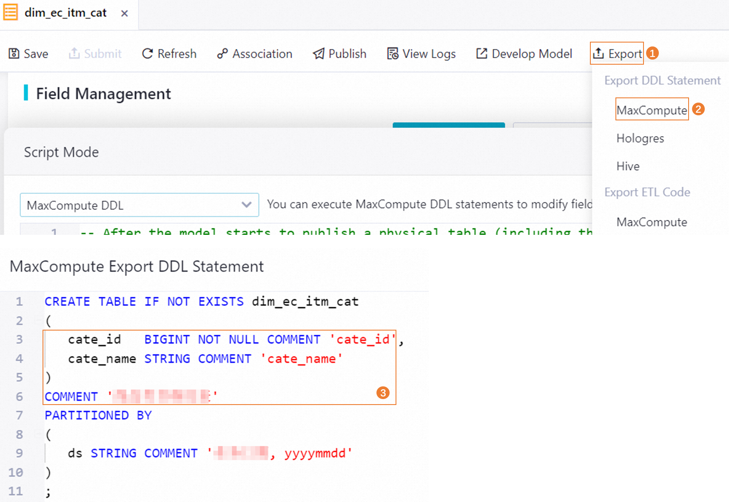Click the Save disk icon
729x502 pixels.
tap(14, 54)
